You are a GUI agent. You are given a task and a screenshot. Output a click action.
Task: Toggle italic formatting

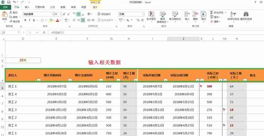(x=29, y=20)
